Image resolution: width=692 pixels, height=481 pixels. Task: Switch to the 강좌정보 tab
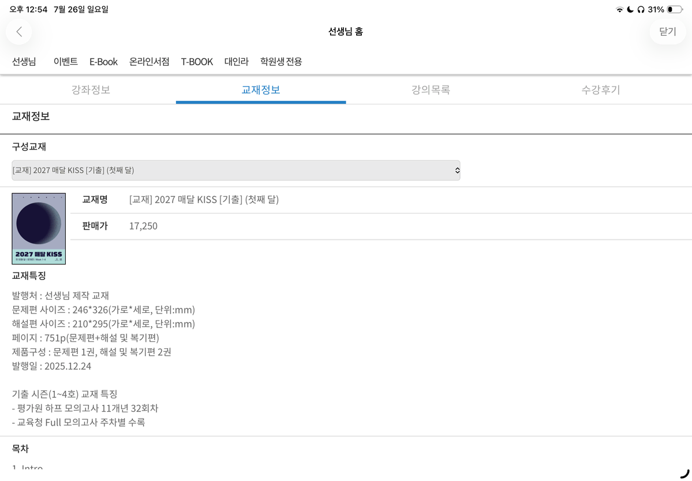click(x=91, y=90)
